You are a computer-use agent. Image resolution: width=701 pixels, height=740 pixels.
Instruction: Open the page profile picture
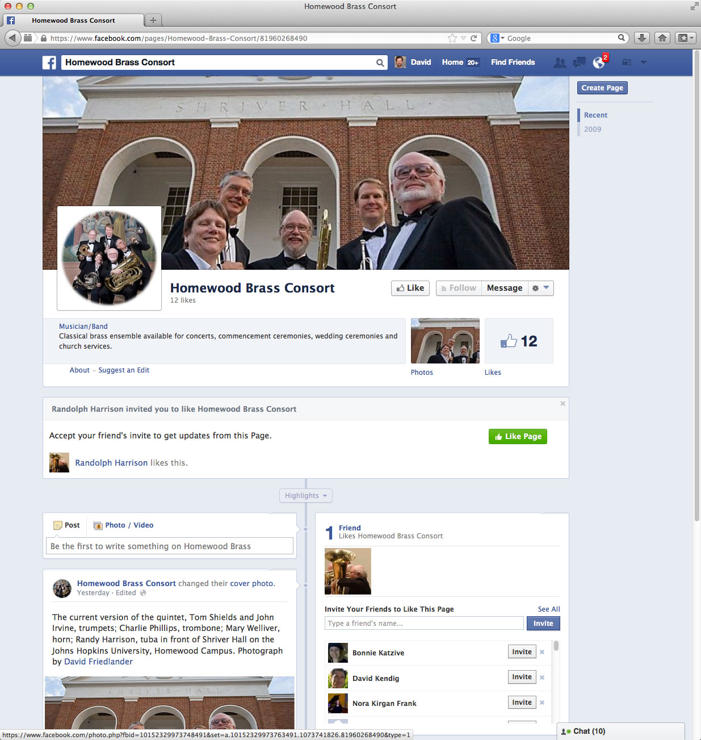(110, 258)
